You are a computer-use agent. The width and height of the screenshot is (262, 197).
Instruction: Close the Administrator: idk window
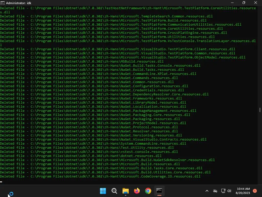(x=256, y=3)
